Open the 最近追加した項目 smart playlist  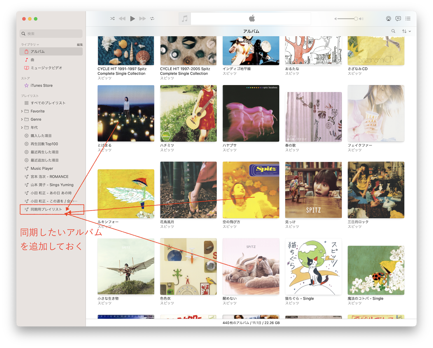51,160
